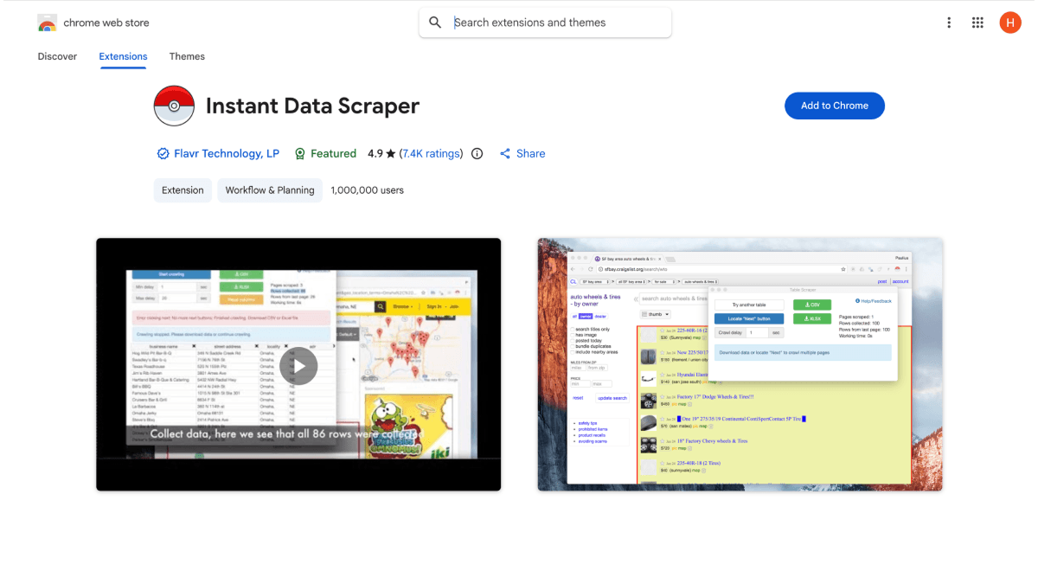
Task: Click the Share link text
Action: (530, 154)
